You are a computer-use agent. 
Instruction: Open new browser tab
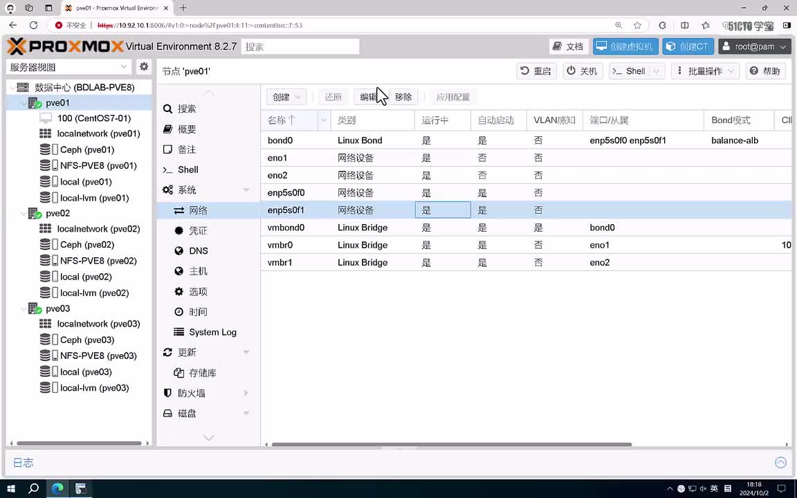183,8
